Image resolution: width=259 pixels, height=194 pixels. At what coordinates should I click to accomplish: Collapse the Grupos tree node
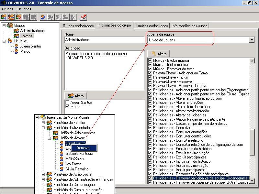(x=4, y=26)
